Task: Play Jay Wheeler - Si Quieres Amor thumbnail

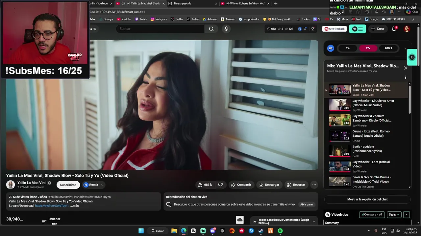Action: coord(340,105)
